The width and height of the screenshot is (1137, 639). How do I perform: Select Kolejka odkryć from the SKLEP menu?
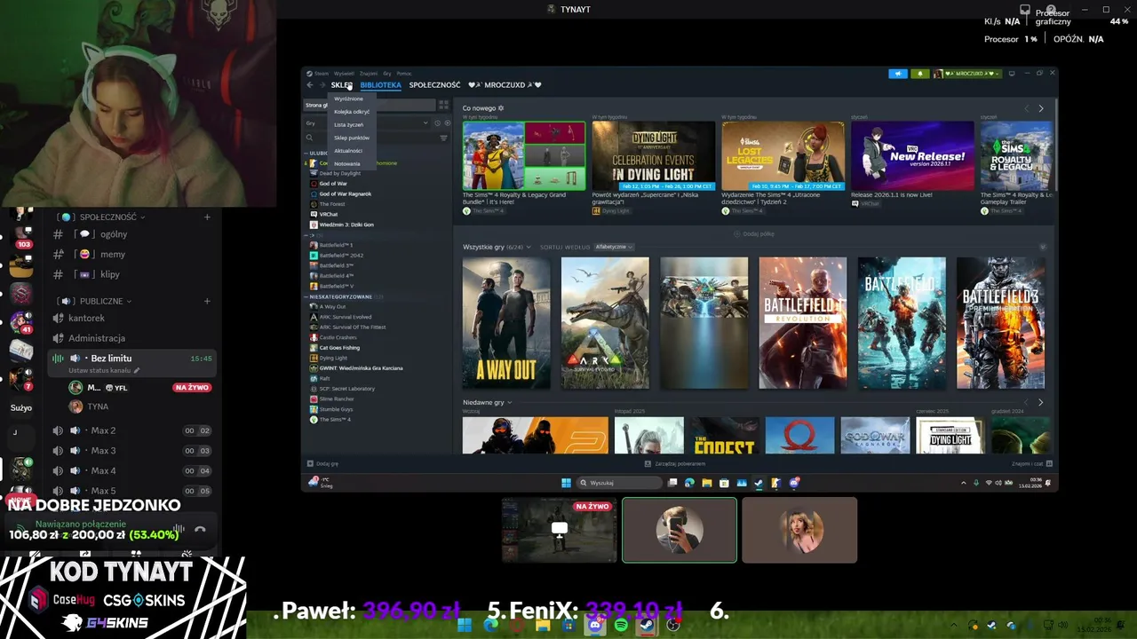(352, 112)
